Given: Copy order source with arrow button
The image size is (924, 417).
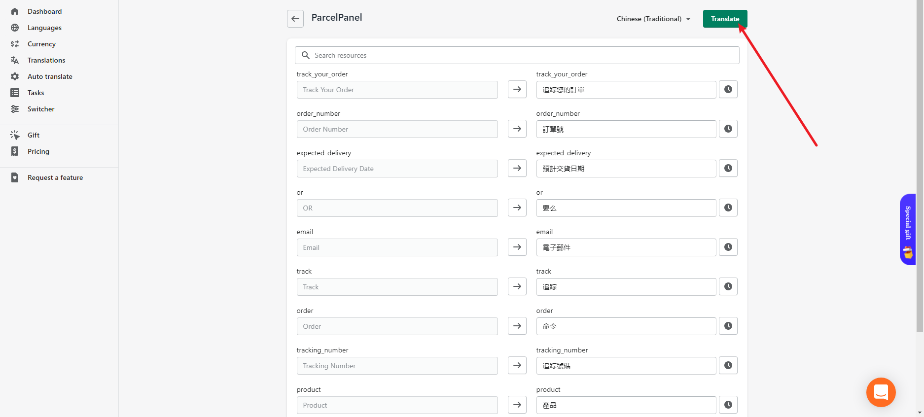Looking at the screenshot, I should tap(517, 326).
